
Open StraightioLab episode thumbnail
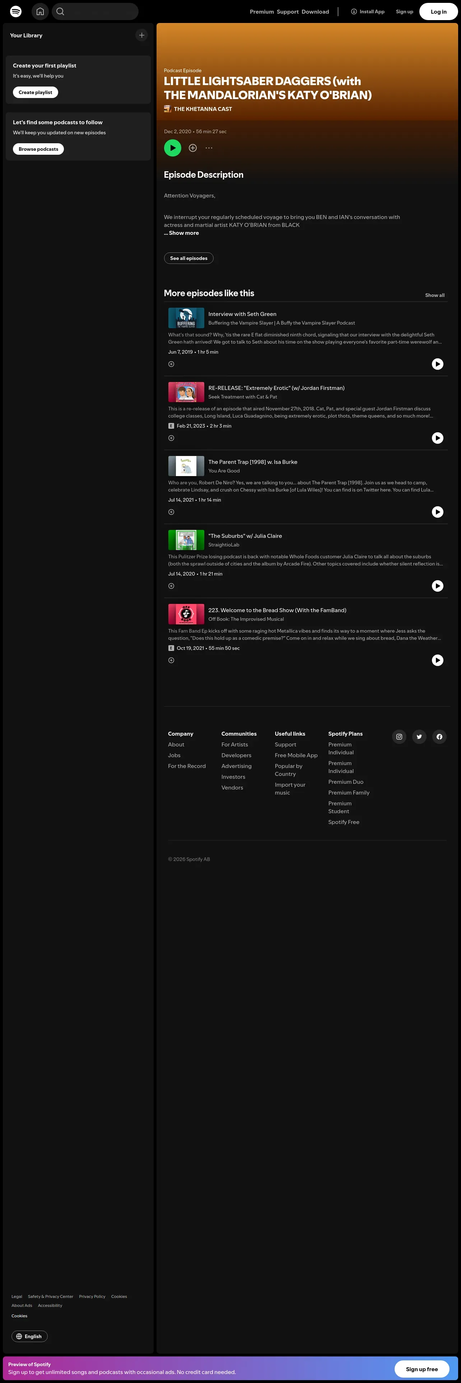186,540
